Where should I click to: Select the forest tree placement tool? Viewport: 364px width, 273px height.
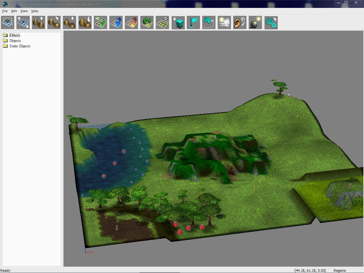[x=147, y=22]
